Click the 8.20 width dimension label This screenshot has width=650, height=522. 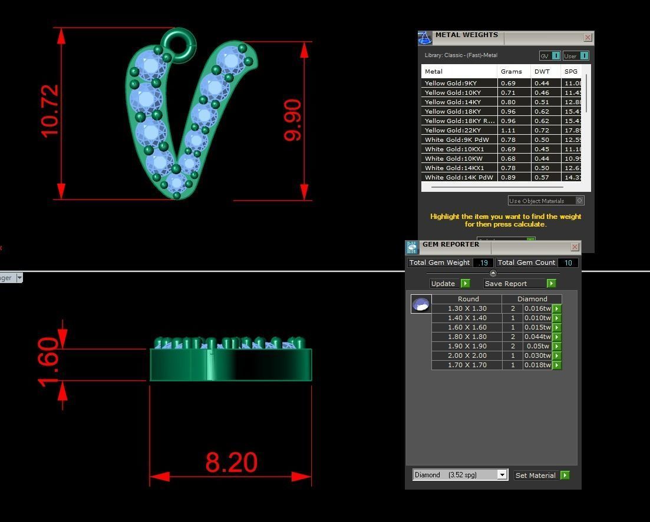click(x=232, y=463)
